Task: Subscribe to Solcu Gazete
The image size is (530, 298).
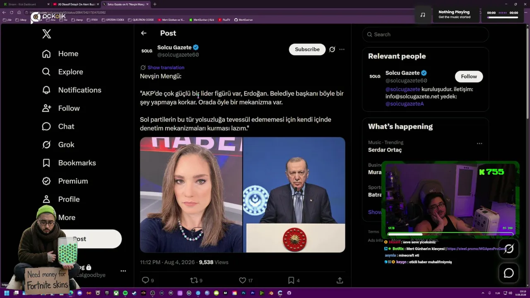Action: (x=307, y=49)
